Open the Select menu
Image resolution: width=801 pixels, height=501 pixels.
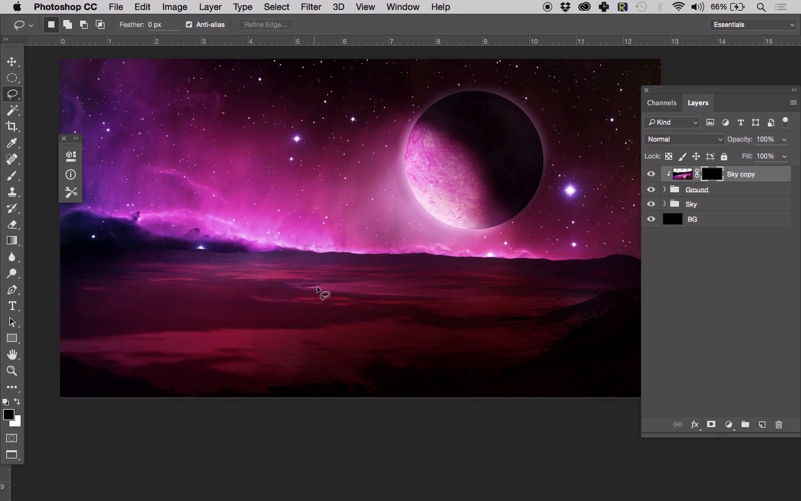click(277, 7)
